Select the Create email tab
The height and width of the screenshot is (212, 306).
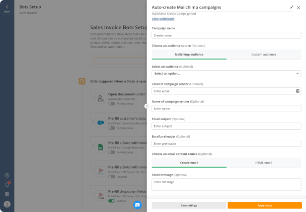click(x=189, y=163)
